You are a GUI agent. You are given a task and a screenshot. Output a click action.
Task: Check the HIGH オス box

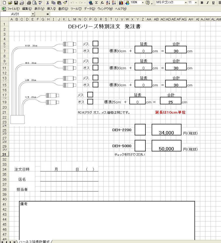(95, 51)
